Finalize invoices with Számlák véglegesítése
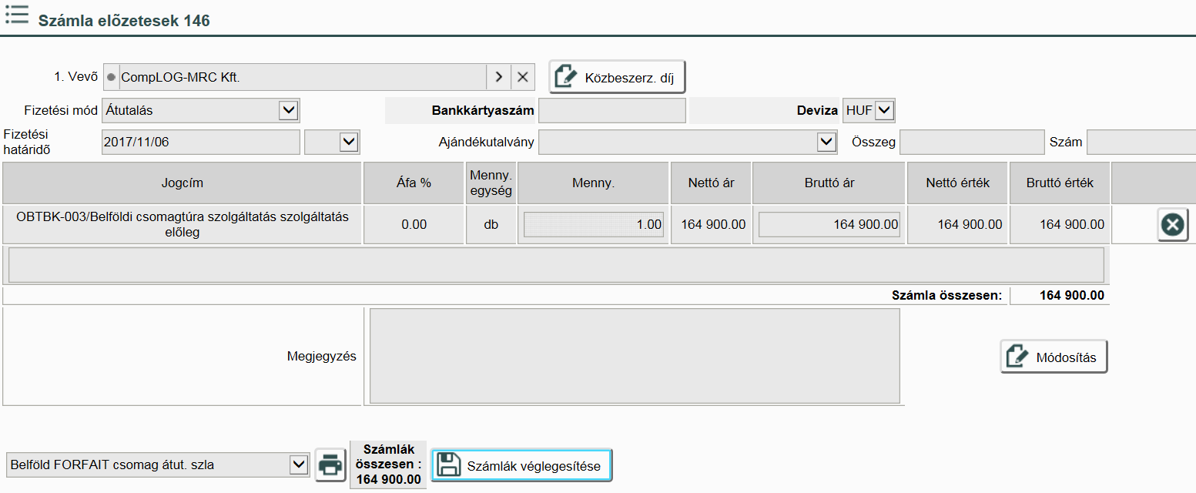This screenshot has width=1196, height=493. click(521, 465)
